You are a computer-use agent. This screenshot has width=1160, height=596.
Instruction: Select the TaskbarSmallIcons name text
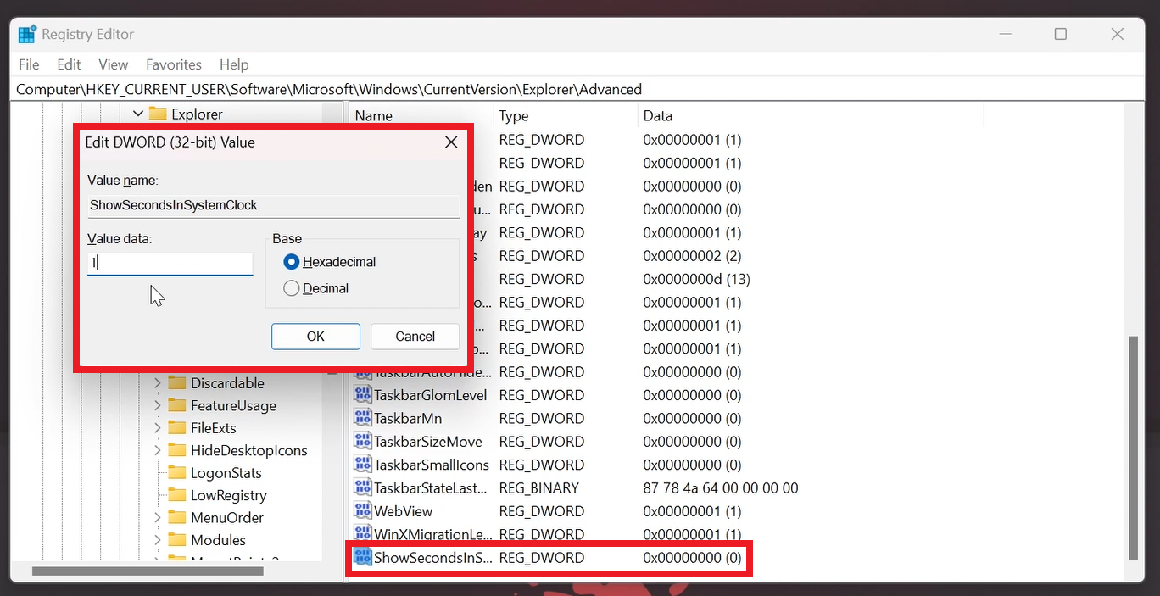tap(432, 465)
